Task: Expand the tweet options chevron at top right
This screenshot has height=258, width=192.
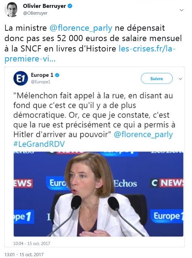Action: [182, 10]
